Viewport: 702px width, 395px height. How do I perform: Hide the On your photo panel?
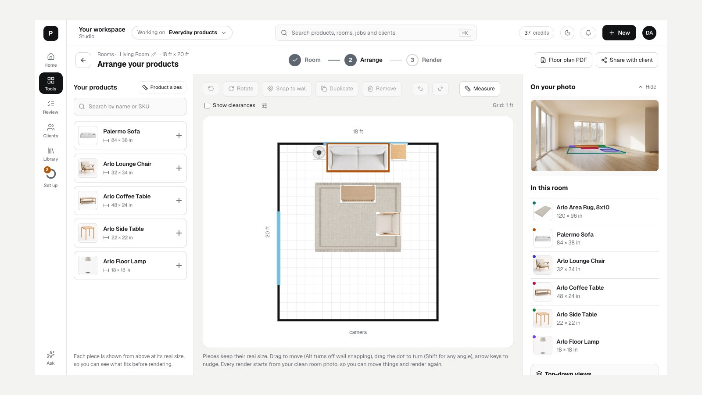[648, 87]
